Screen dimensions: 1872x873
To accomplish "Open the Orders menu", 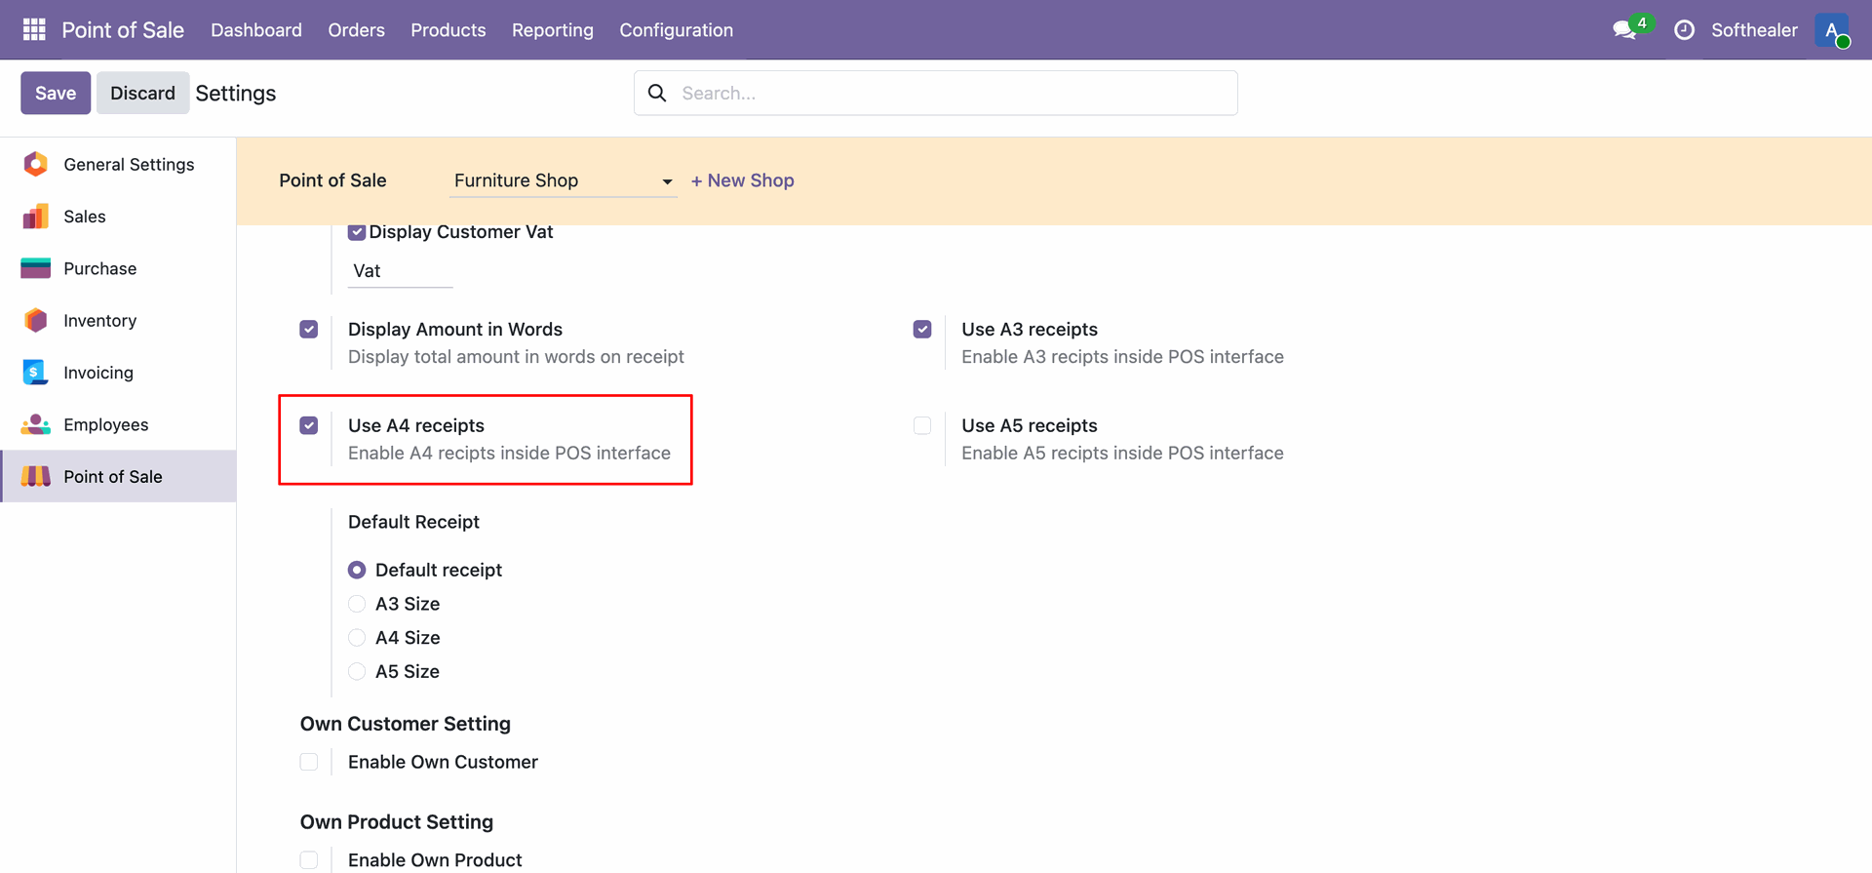I will [356, 30].
